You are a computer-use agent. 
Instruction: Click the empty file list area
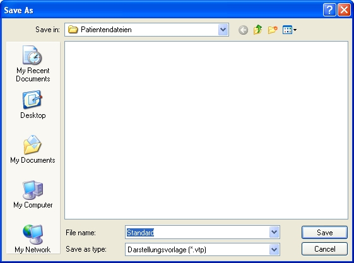point(206,130)
